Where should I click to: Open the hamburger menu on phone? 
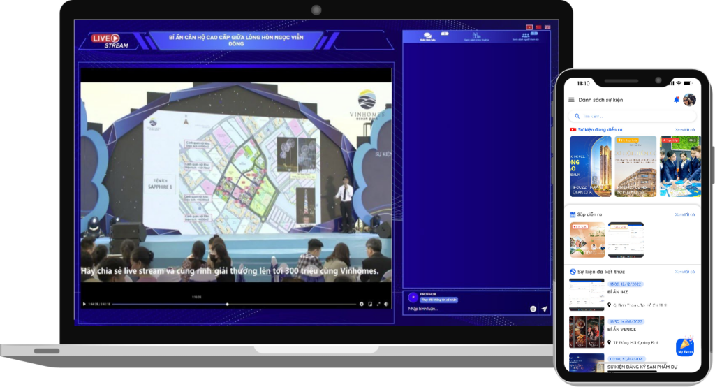(571, 100)
